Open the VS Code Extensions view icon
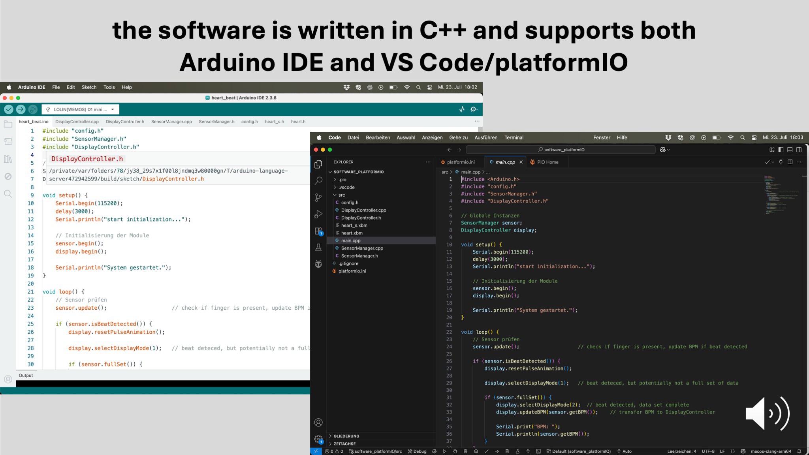Viewport: 809px width, 455px height. tap(318, 231)
